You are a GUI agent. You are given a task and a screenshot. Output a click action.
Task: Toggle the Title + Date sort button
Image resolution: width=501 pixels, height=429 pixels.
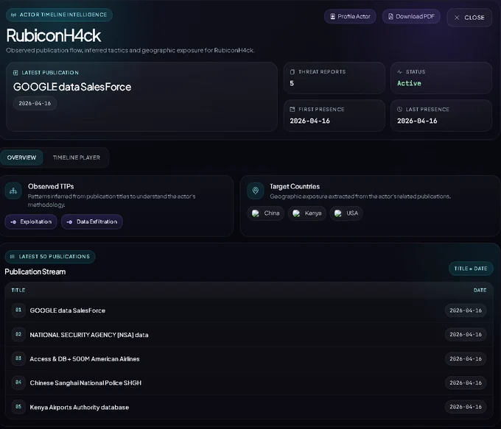point(471,269)
